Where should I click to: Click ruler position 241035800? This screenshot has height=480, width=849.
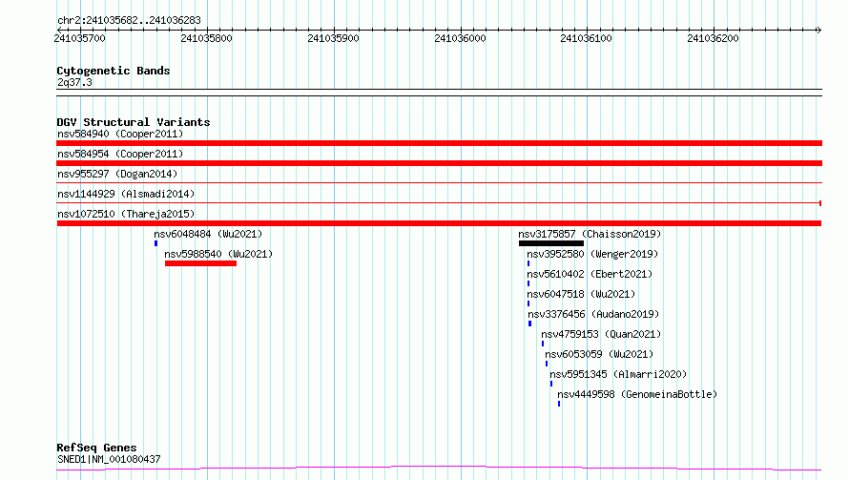pyautogui.click(x=206, y=38)
